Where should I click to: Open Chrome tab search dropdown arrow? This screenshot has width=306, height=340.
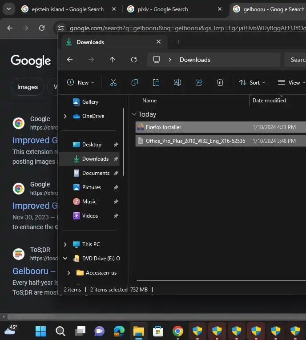(x=9, y=9)
